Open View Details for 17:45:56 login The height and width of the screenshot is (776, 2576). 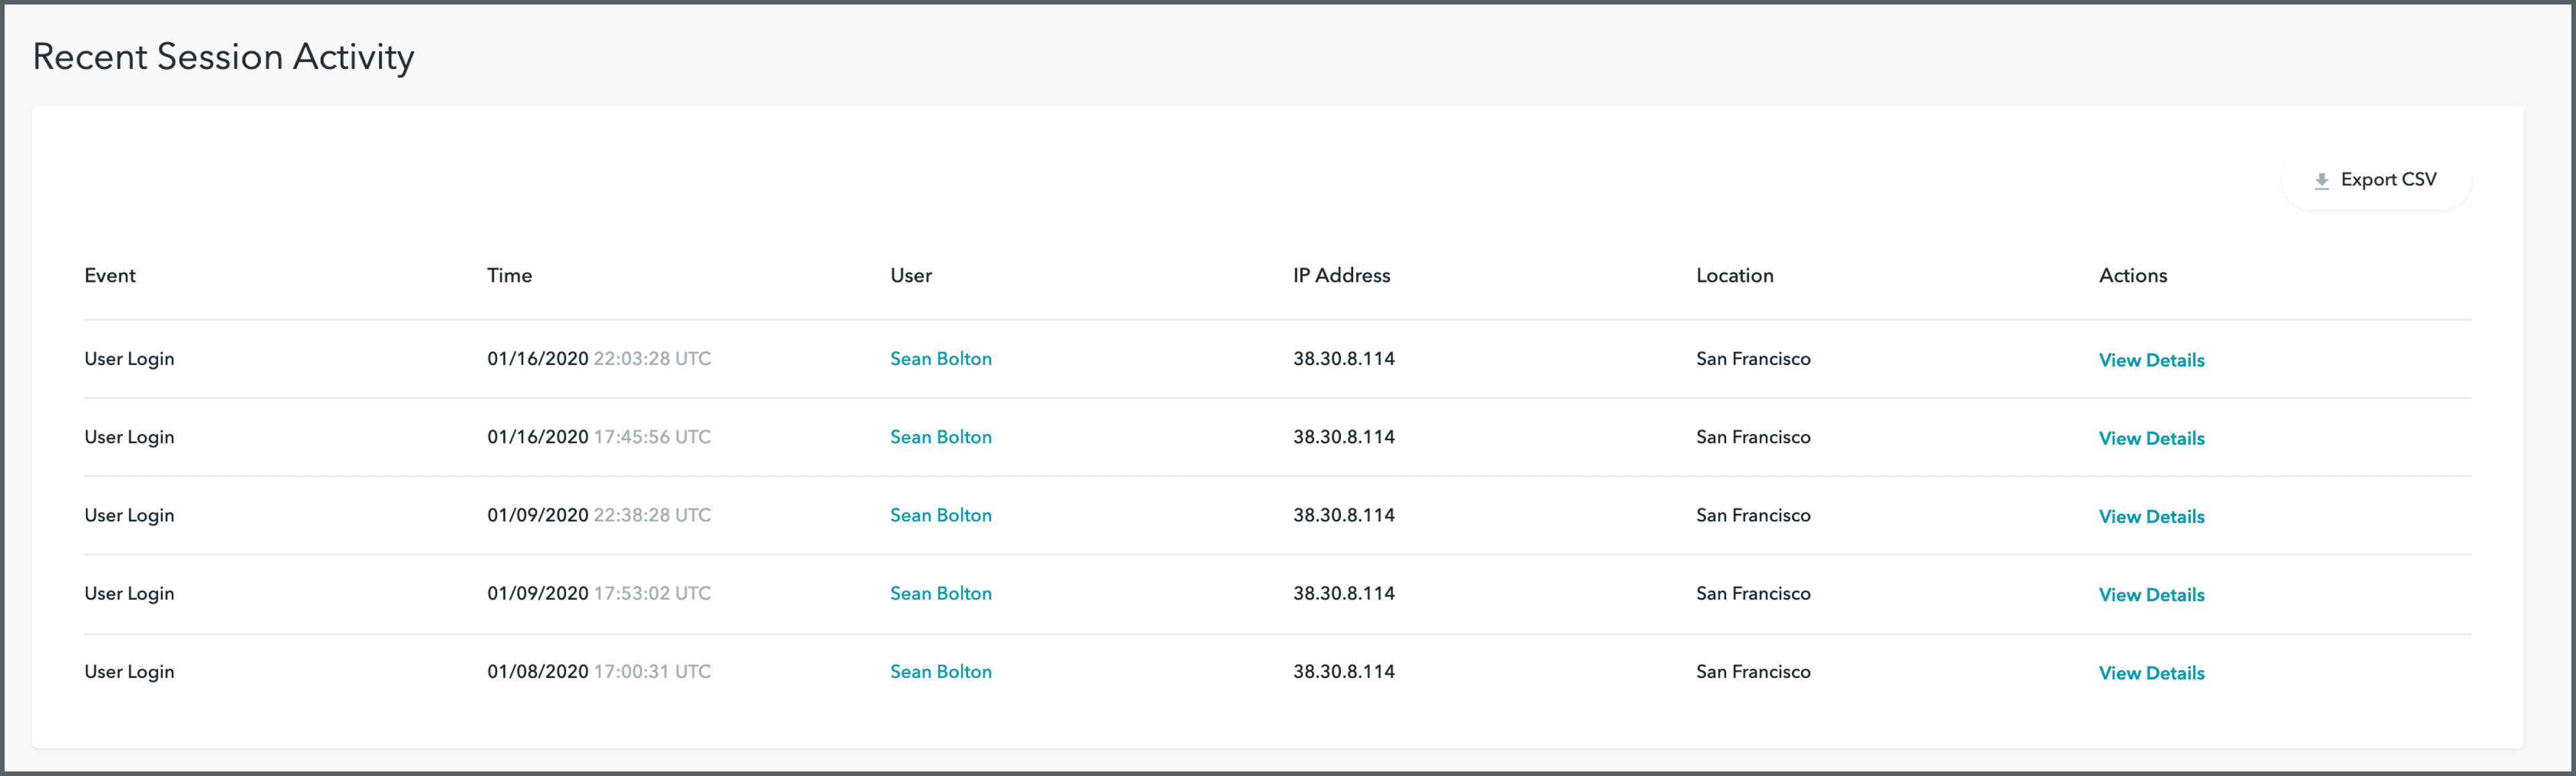(x=2151, y=438)
